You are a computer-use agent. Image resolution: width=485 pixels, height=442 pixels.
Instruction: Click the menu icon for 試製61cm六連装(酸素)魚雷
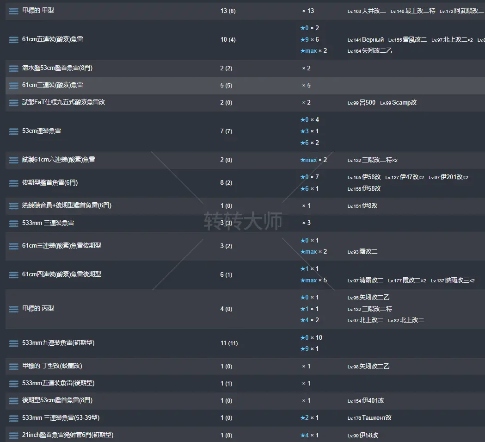coord(14,160)
